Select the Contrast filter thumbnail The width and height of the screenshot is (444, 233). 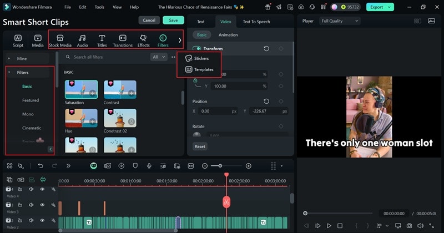pyautogui.click(x=120, y=89)
